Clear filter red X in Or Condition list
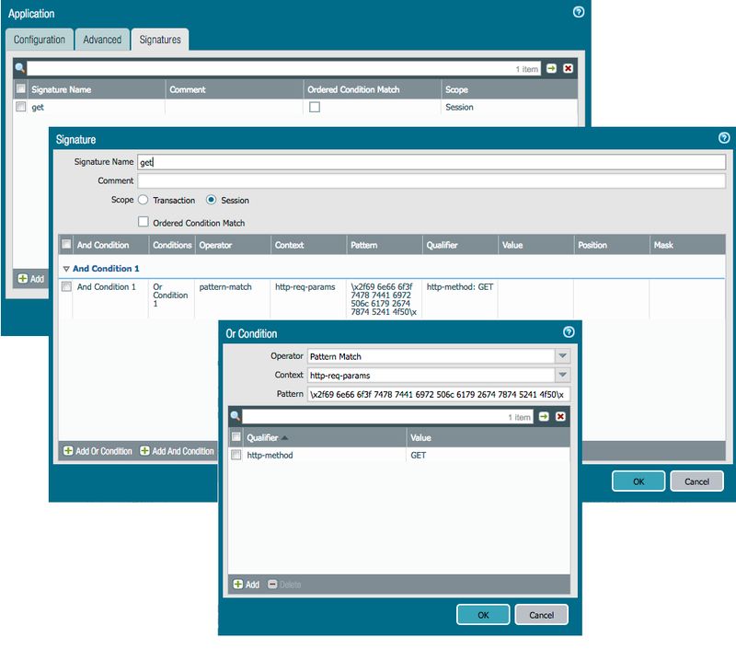The width and height of the screenshot is (736, 649). 560,416
